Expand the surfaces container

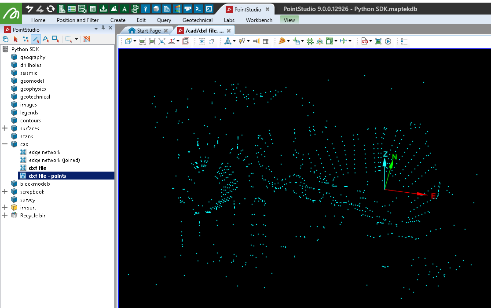5,128
